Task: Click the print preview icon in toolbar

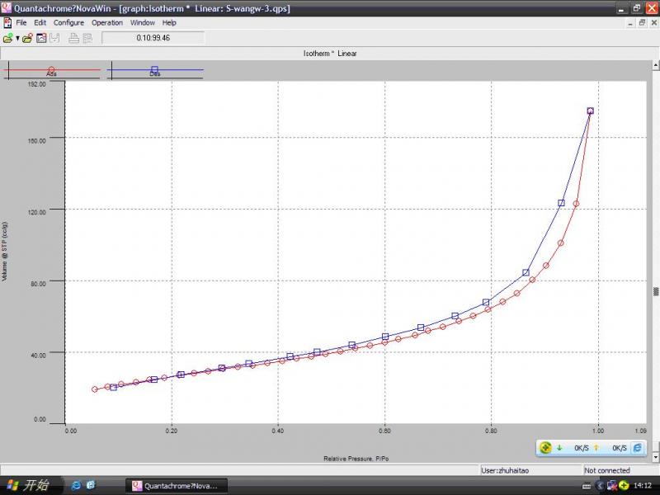Action: [x=87, y=38]
